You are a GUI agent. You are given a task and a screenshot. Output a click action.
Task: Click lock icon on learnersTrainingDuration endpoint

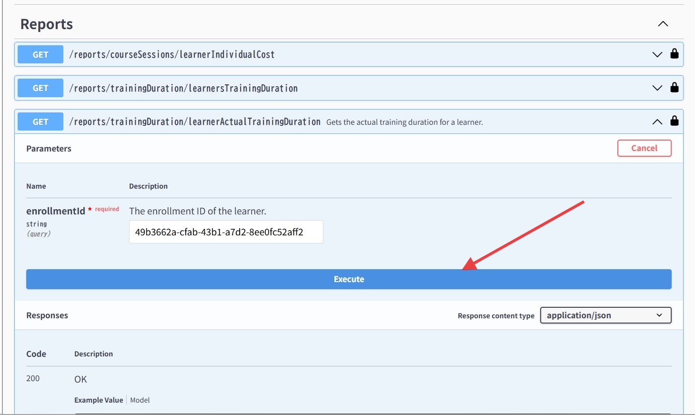[x=675, y=87]
